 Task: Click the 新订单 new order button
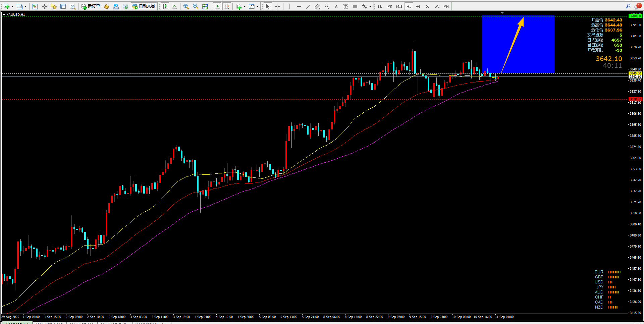pos(91,6)
